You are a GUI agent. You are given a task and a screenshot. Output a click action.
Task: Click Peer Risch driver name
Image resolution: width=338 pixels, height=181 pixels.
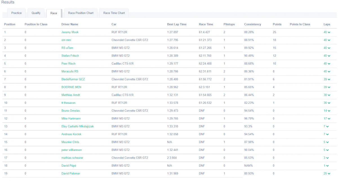pos(68,64)
